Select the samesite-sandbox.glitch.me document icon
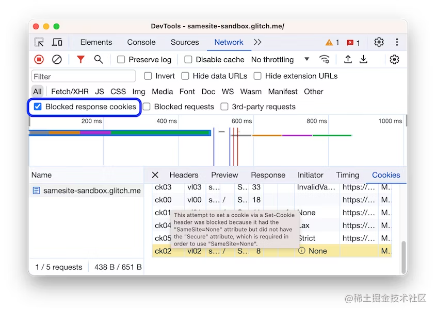The height and width of the screenshot is (313, 436). click(37, 190)
